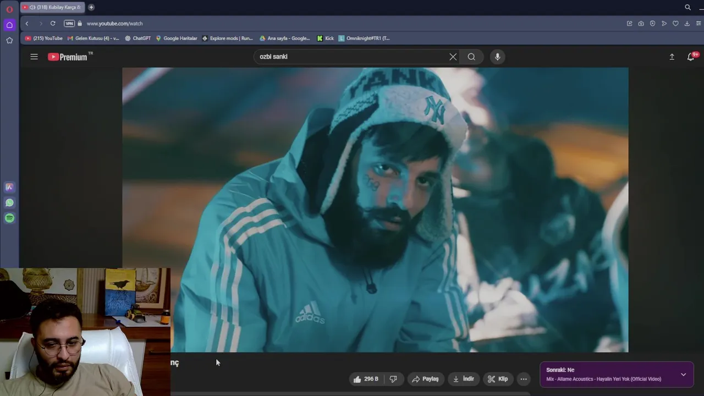The image size is (704, 396).
Task: Open the ChatGPT bookmark
Action: pyautogui.click(x=138, y=38)
